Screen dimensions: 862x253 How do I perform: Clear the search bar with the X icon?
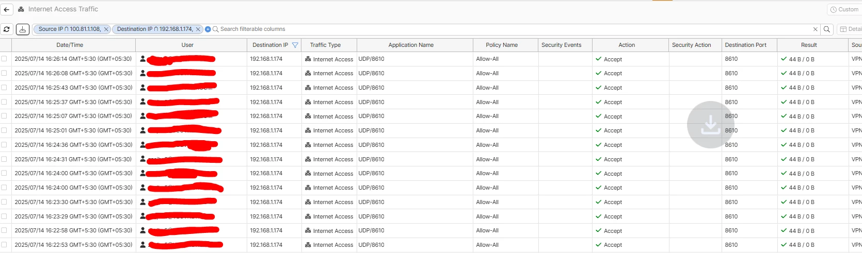click(x=816, y=29)
